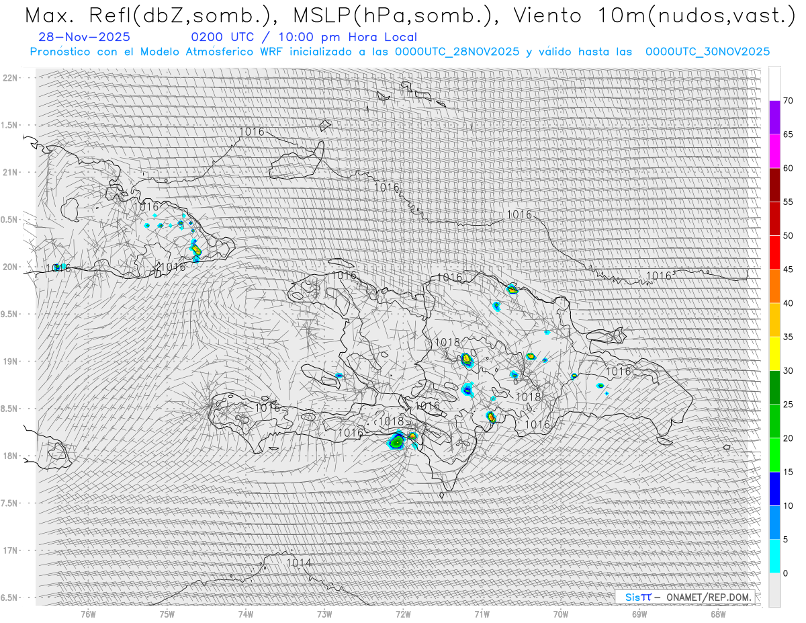Click the amber 35–40 dBZ colorbar segment
This screenshot has width=806, height=623.
[x=774, y=320]
